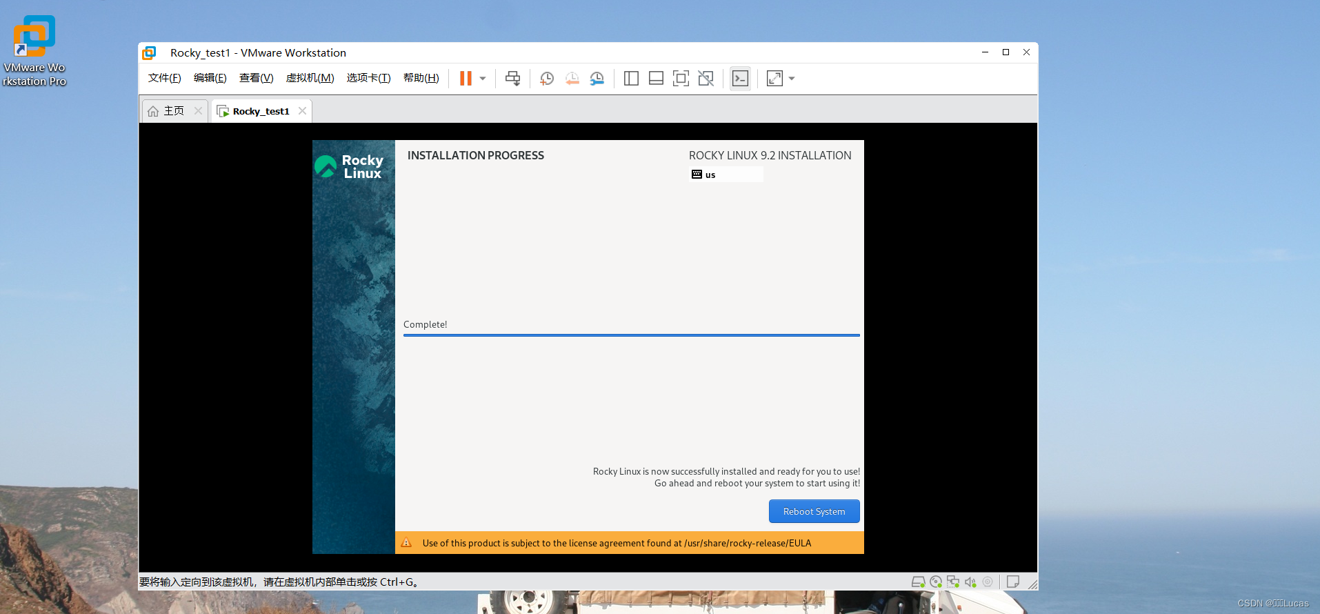Toggle the thumbnail bar panel icon

click(x=656, y=79)
